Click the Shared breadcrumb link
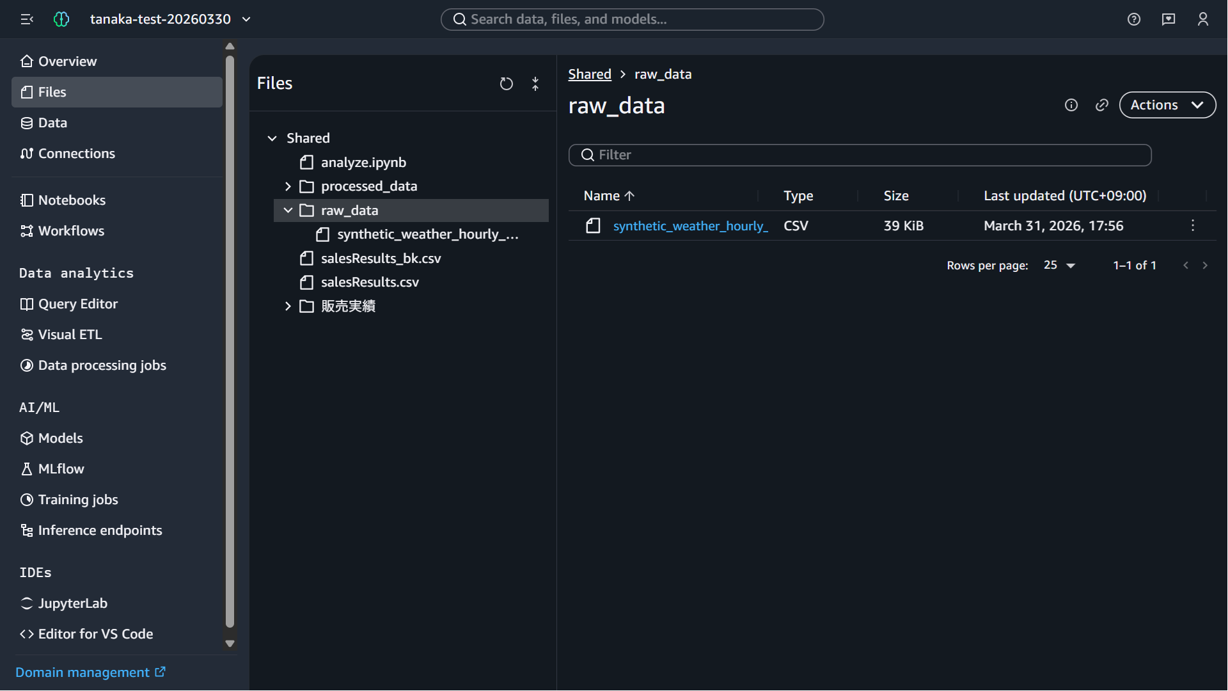The height and width of the screenshot is (691, 1228). (590, 74)
